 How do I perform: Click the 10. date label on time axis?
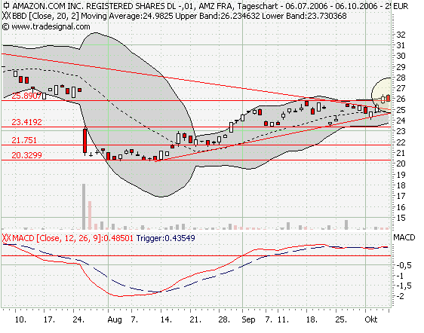(20, 319)
